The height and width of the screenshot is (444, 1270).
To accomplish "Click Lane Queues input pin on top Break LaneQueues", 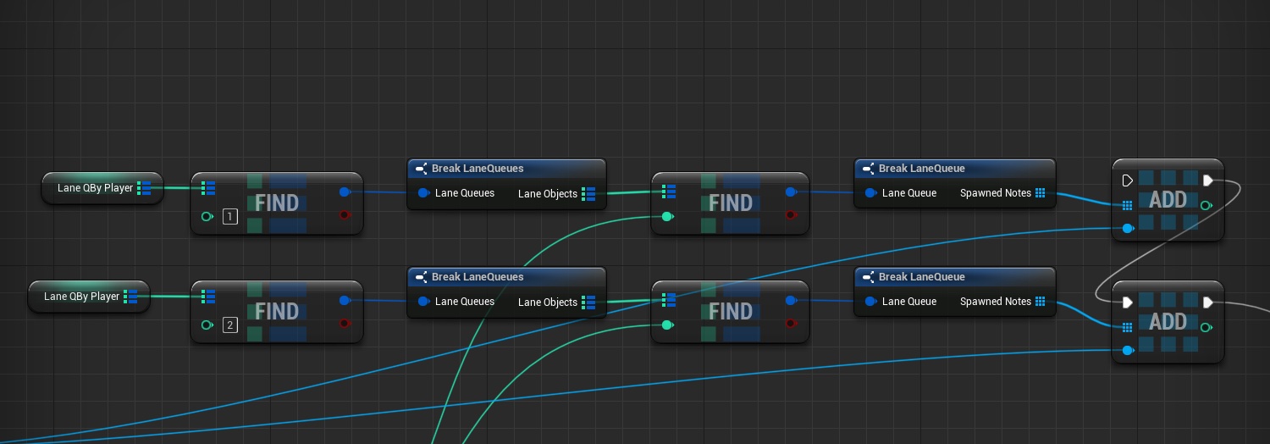I will [422, 193].
